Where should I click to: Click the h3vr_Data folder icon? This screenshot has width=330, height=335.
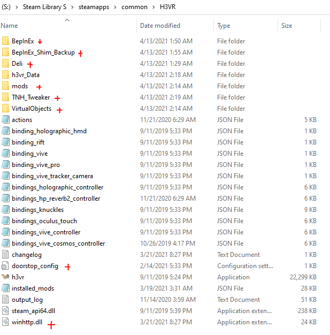(5, 74)
